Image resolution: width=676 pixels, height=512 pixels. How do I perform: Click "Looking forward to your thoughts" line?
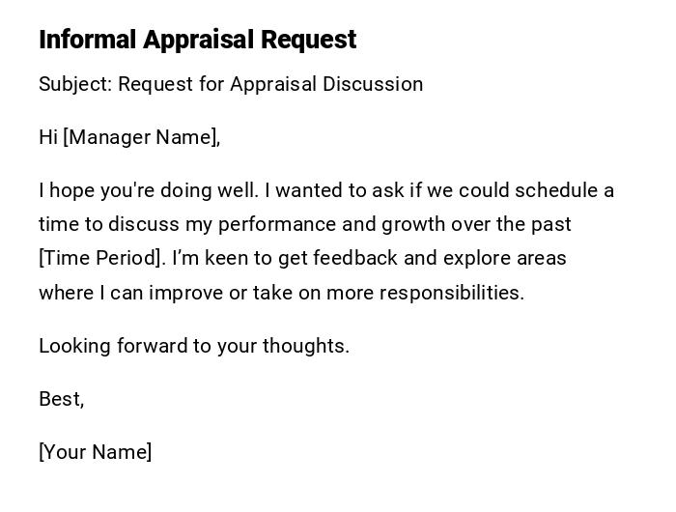click(x=193, y=346)
